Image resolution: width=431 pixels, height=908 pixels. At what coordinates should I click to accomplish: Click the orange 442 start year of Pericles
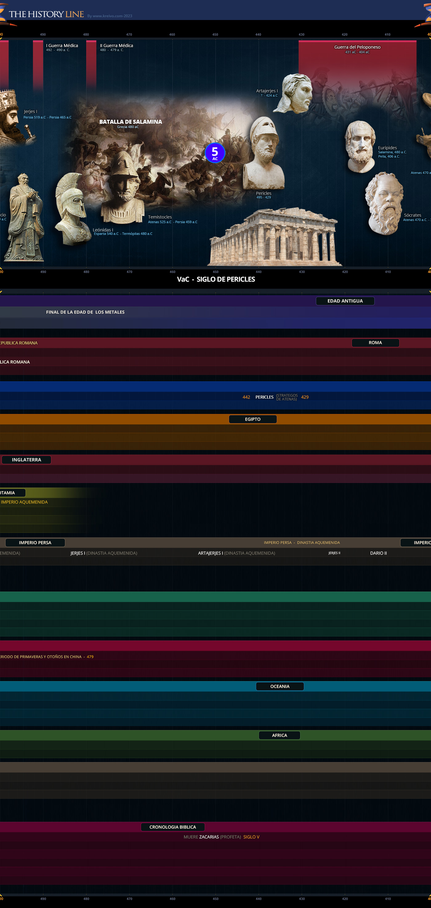pos(246,397)
